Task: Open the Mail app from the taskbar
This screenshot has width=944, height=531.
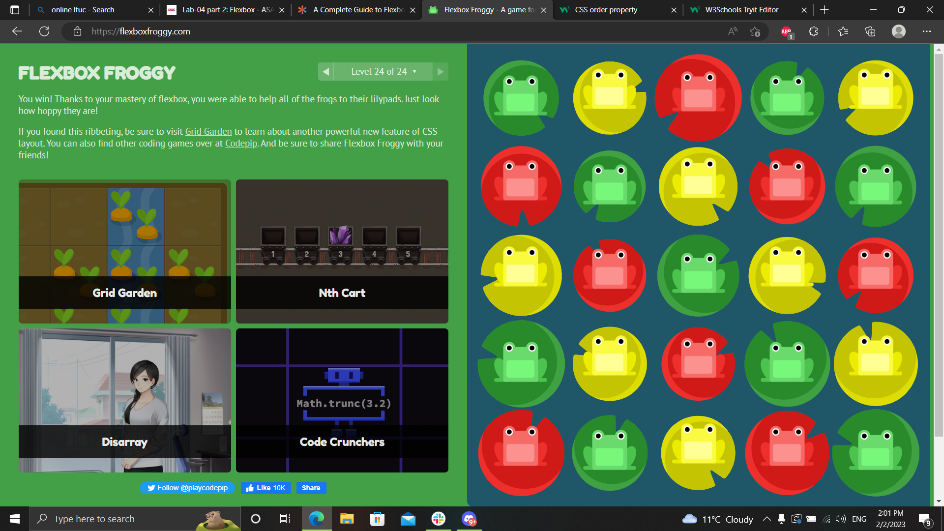Action: 408,519
